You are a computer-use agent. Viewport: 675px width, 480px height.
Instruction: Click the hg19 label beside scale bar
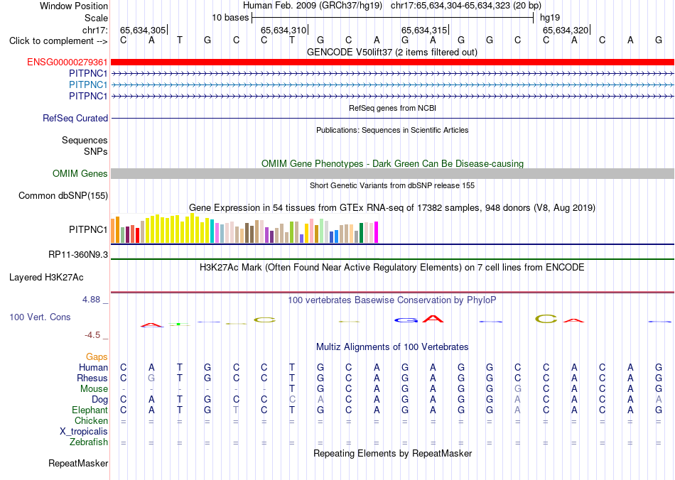550,18
